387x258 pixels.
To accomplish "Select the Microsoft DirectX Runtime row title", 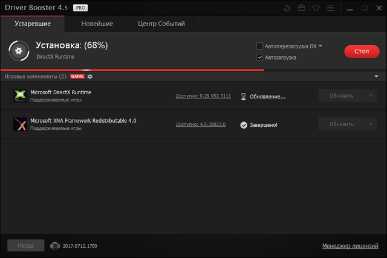I will coord(60,92).
